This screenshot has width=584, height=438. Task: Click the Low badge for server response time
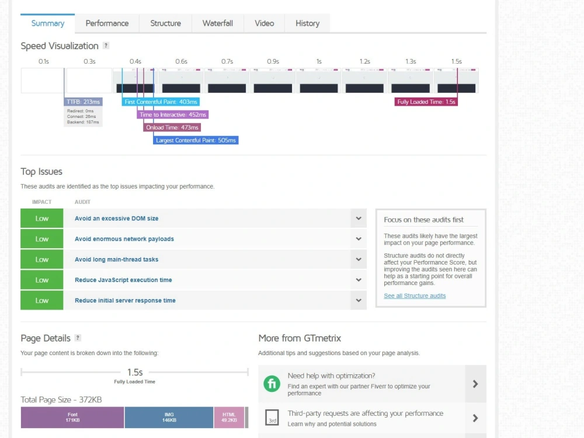[x=41, y=300]
